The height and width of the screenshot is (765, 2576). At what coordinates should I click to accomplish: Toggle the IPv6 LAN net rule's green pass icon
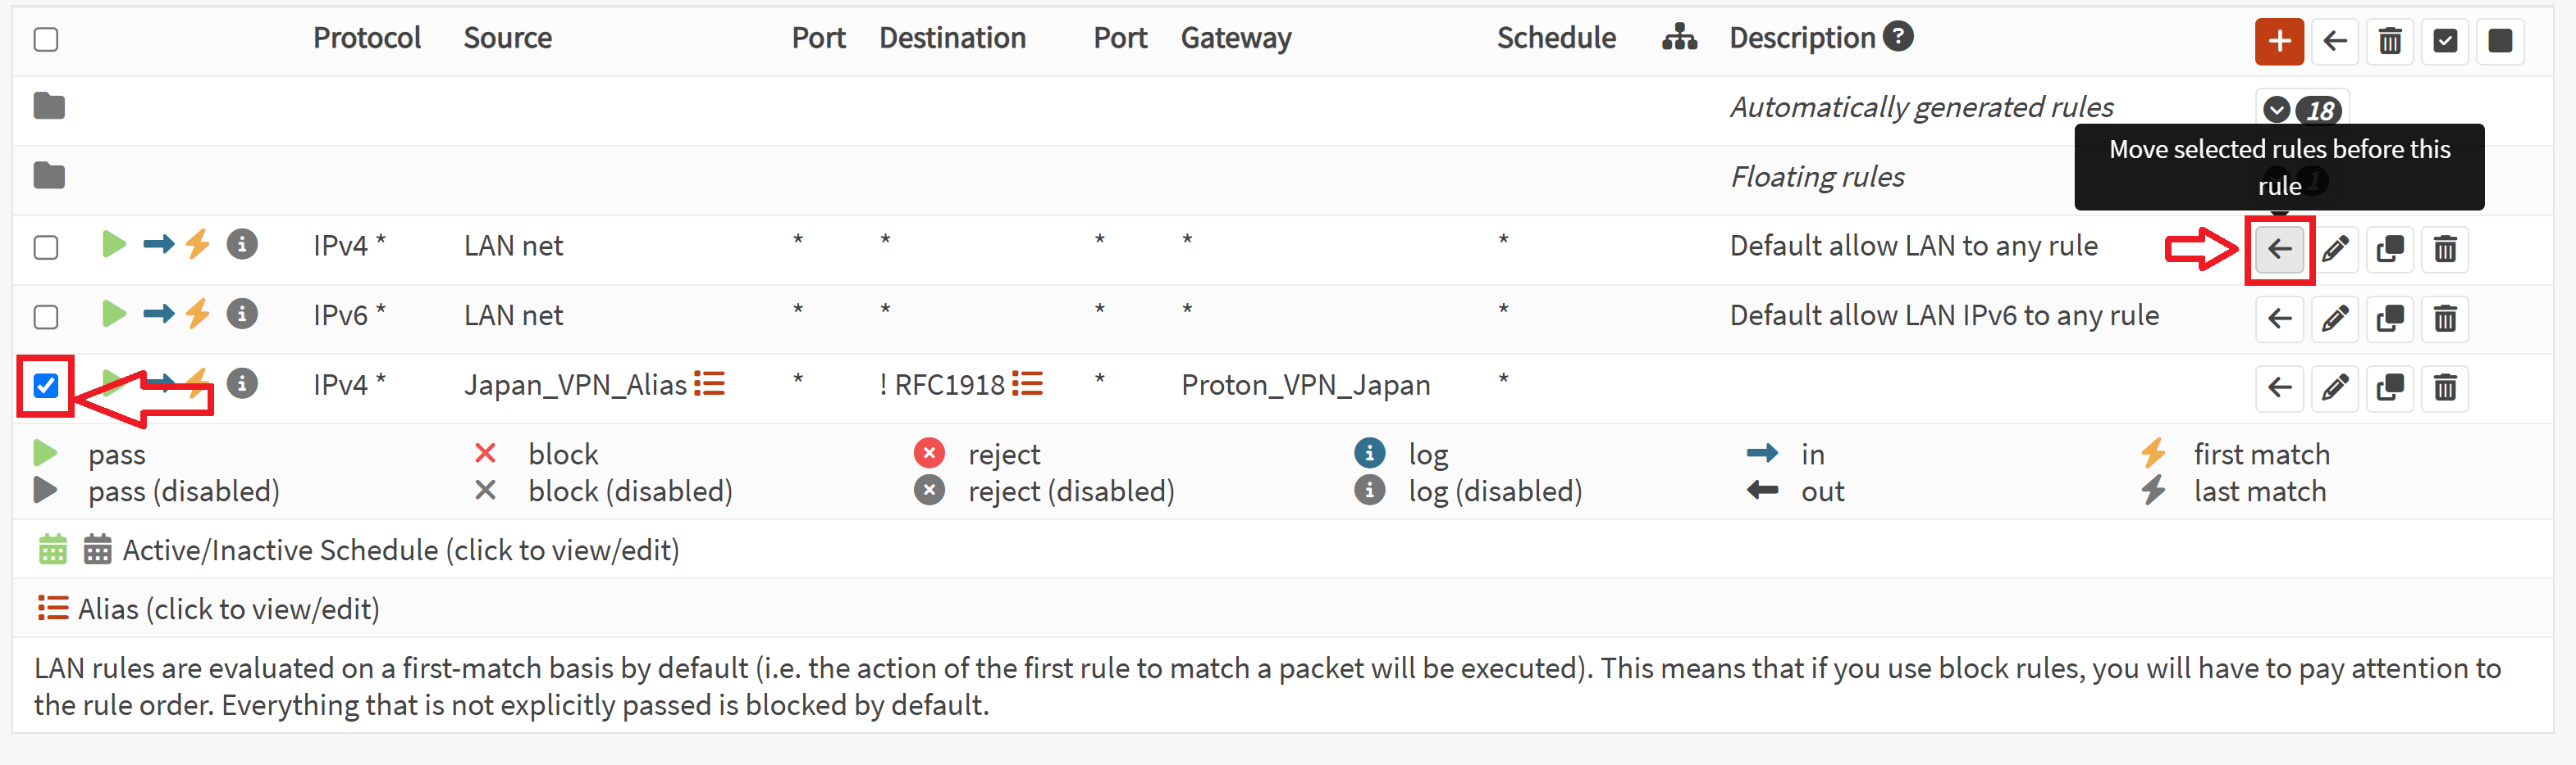114,315
